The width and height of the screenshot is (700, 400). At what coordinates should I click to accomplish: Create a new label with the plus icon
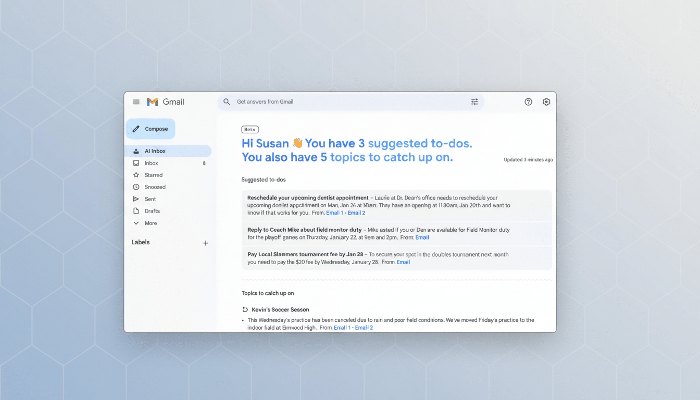tap(206, 243)
